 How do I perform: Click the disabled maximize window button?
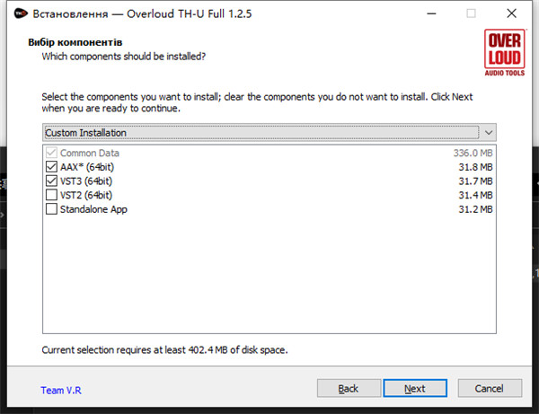(471, 13)
